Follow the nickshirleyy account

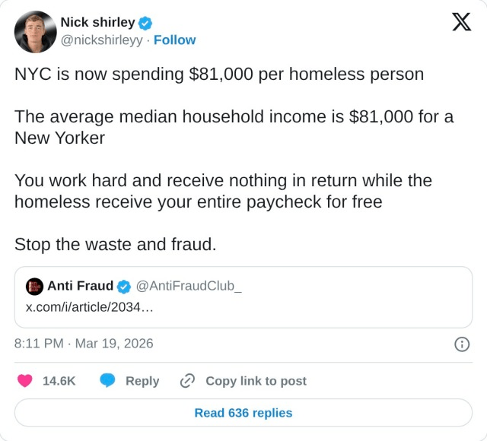pyautogui.click(x=174, y=40)
